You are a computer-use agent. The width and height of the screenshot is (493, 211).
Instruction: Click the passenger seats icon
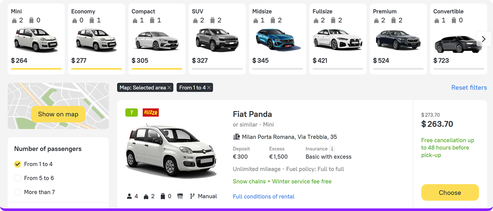pyautogui.click(x=129, y=196)
